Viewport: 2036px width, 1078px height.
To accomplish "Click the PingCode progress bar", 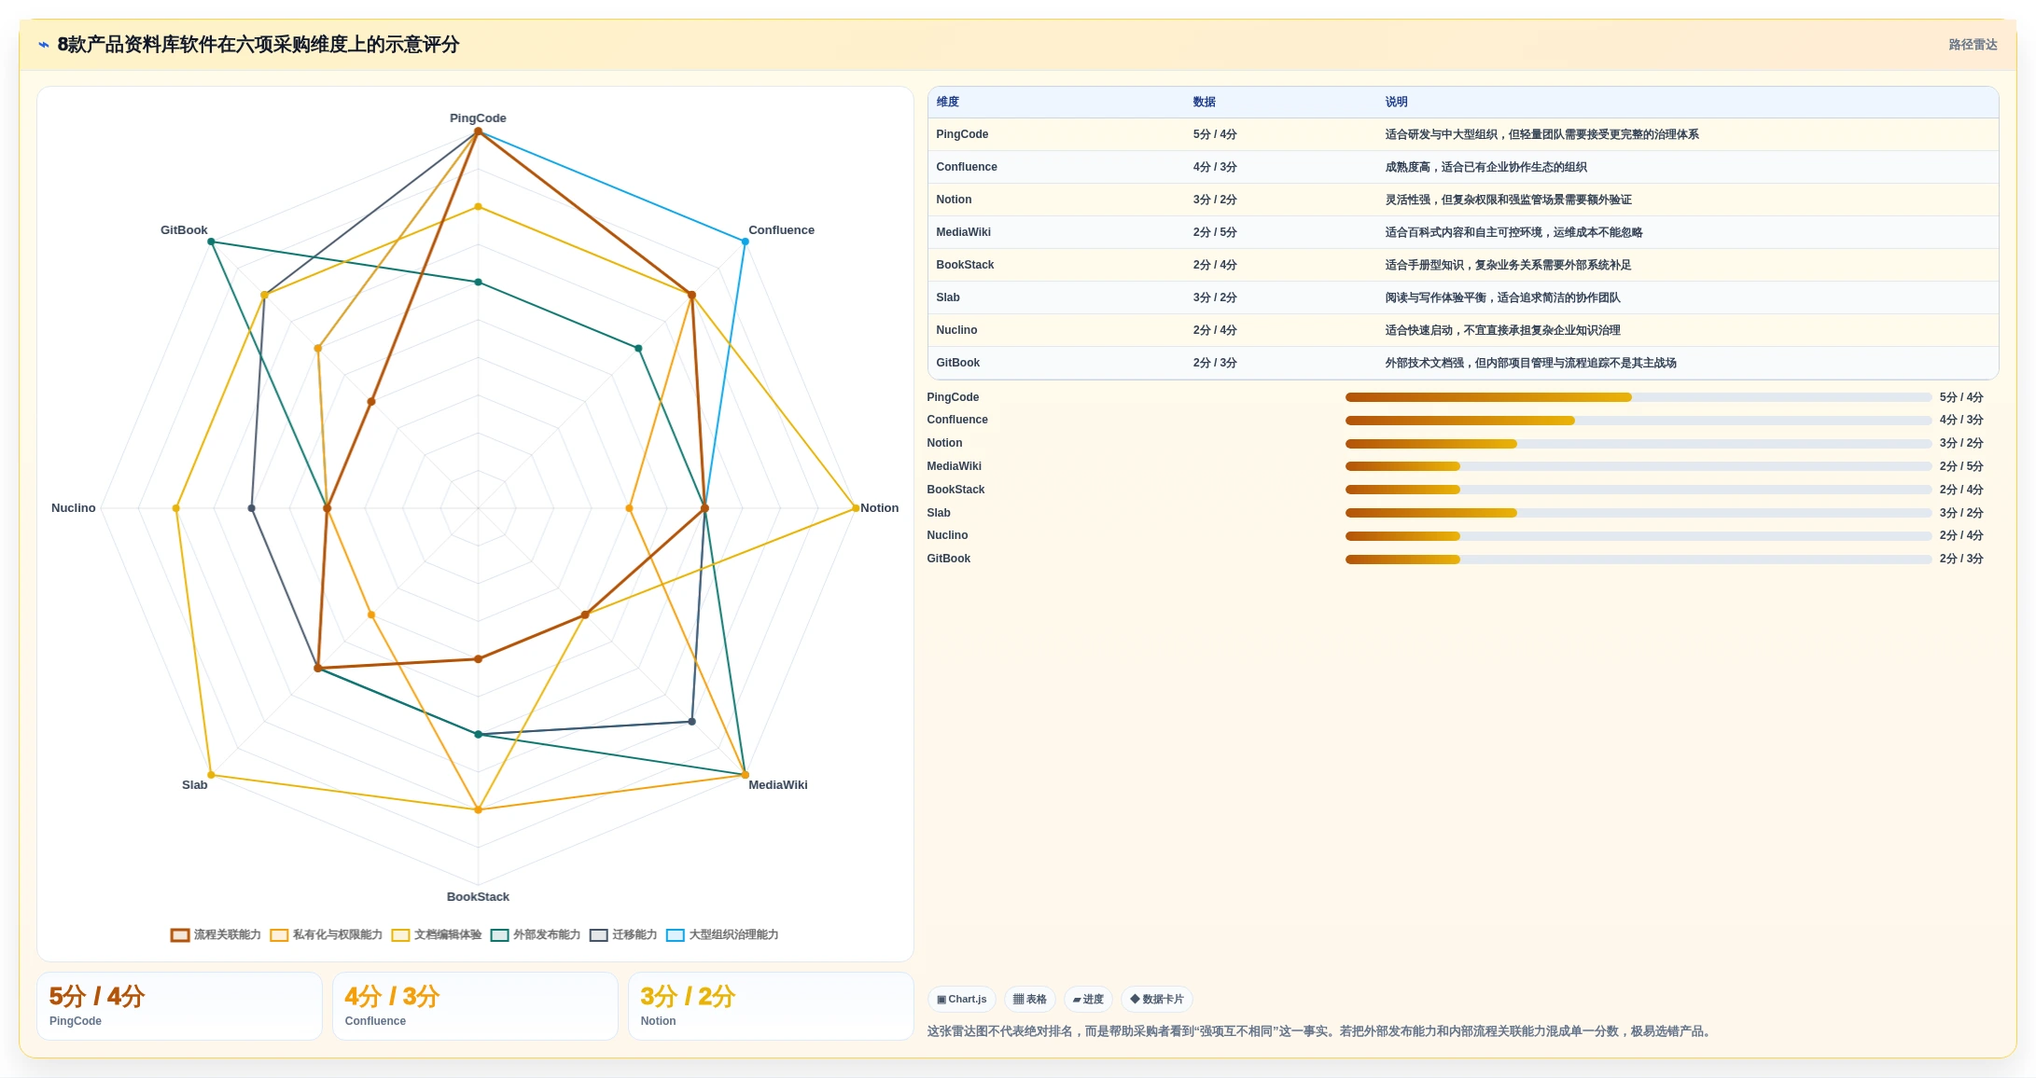I will 1639,397.
